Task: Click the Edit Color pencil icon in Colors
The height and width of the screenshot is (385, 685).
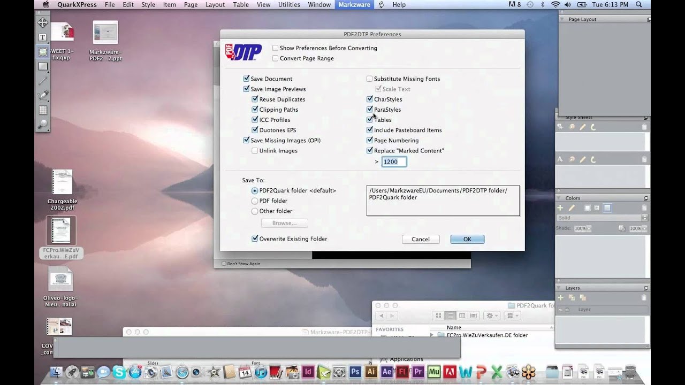Action: (x=571, y=207)
